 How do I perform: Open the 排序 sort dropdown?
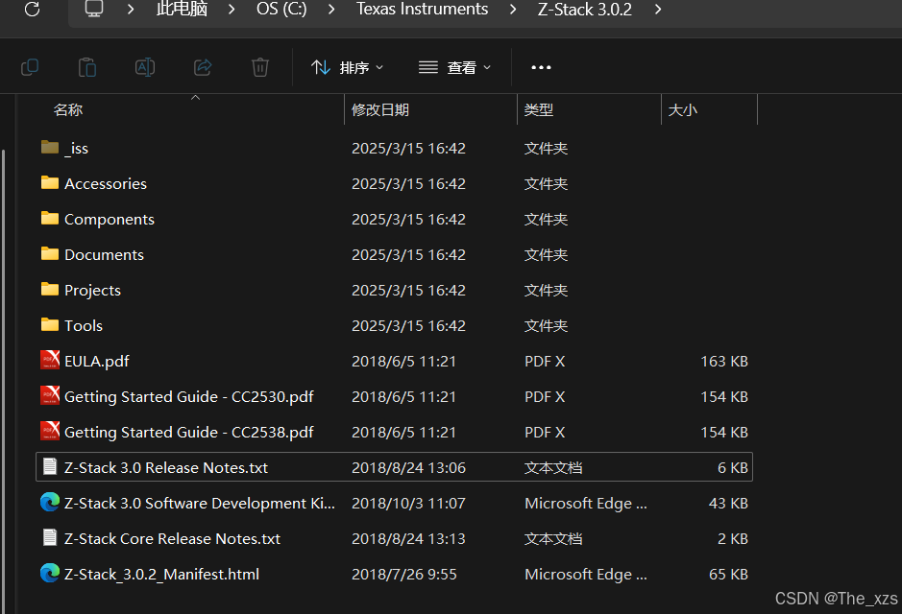pyautogui.click(x=347, y=67)
